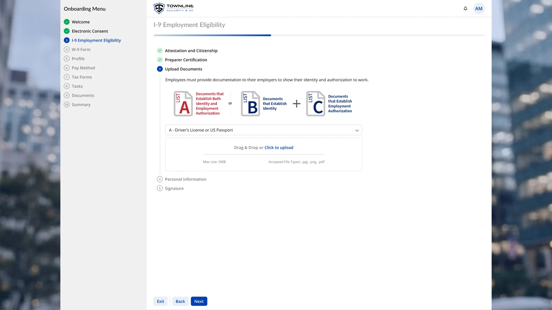Open the notifications bell
Viewport: 552px width, 310px height.
point(465,9)
